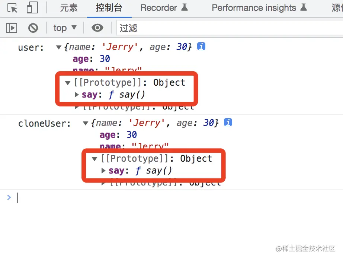The height and width of the screenshot is (260, 343).
Task: Show the console sidebar panel icon
Action: click(12, 28)
